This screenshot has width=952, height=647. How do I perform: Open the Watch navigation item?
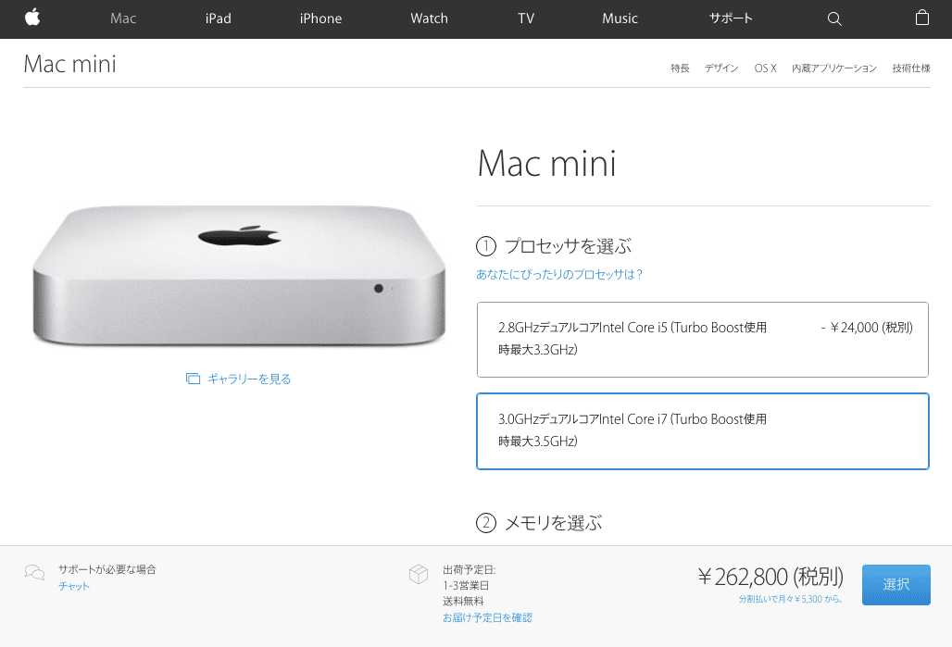[430, 19]
